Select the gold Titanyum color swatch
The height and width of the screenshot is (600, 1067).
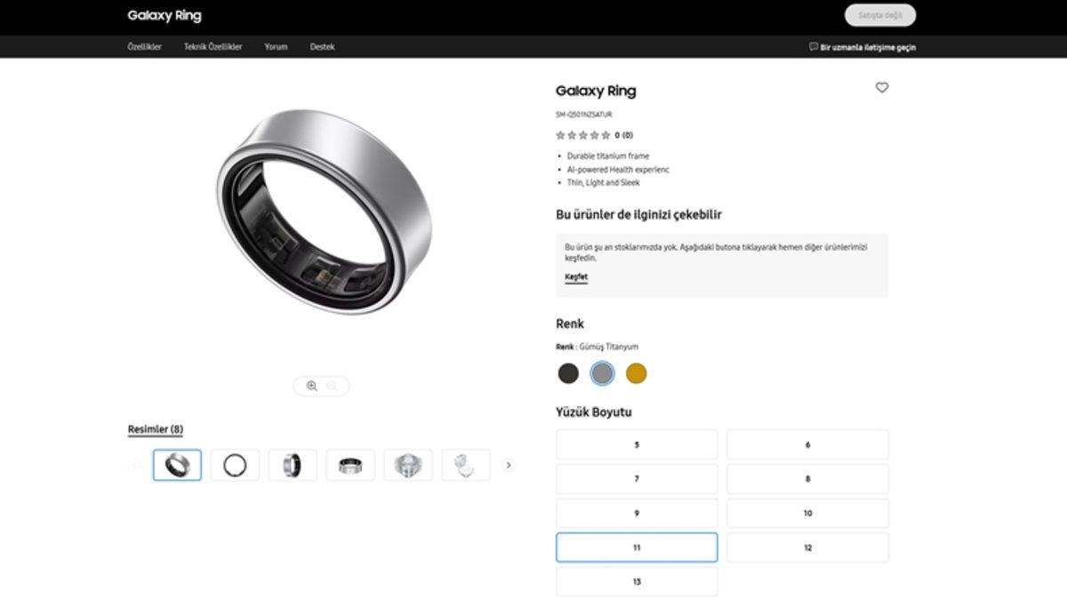coord(637,374)
